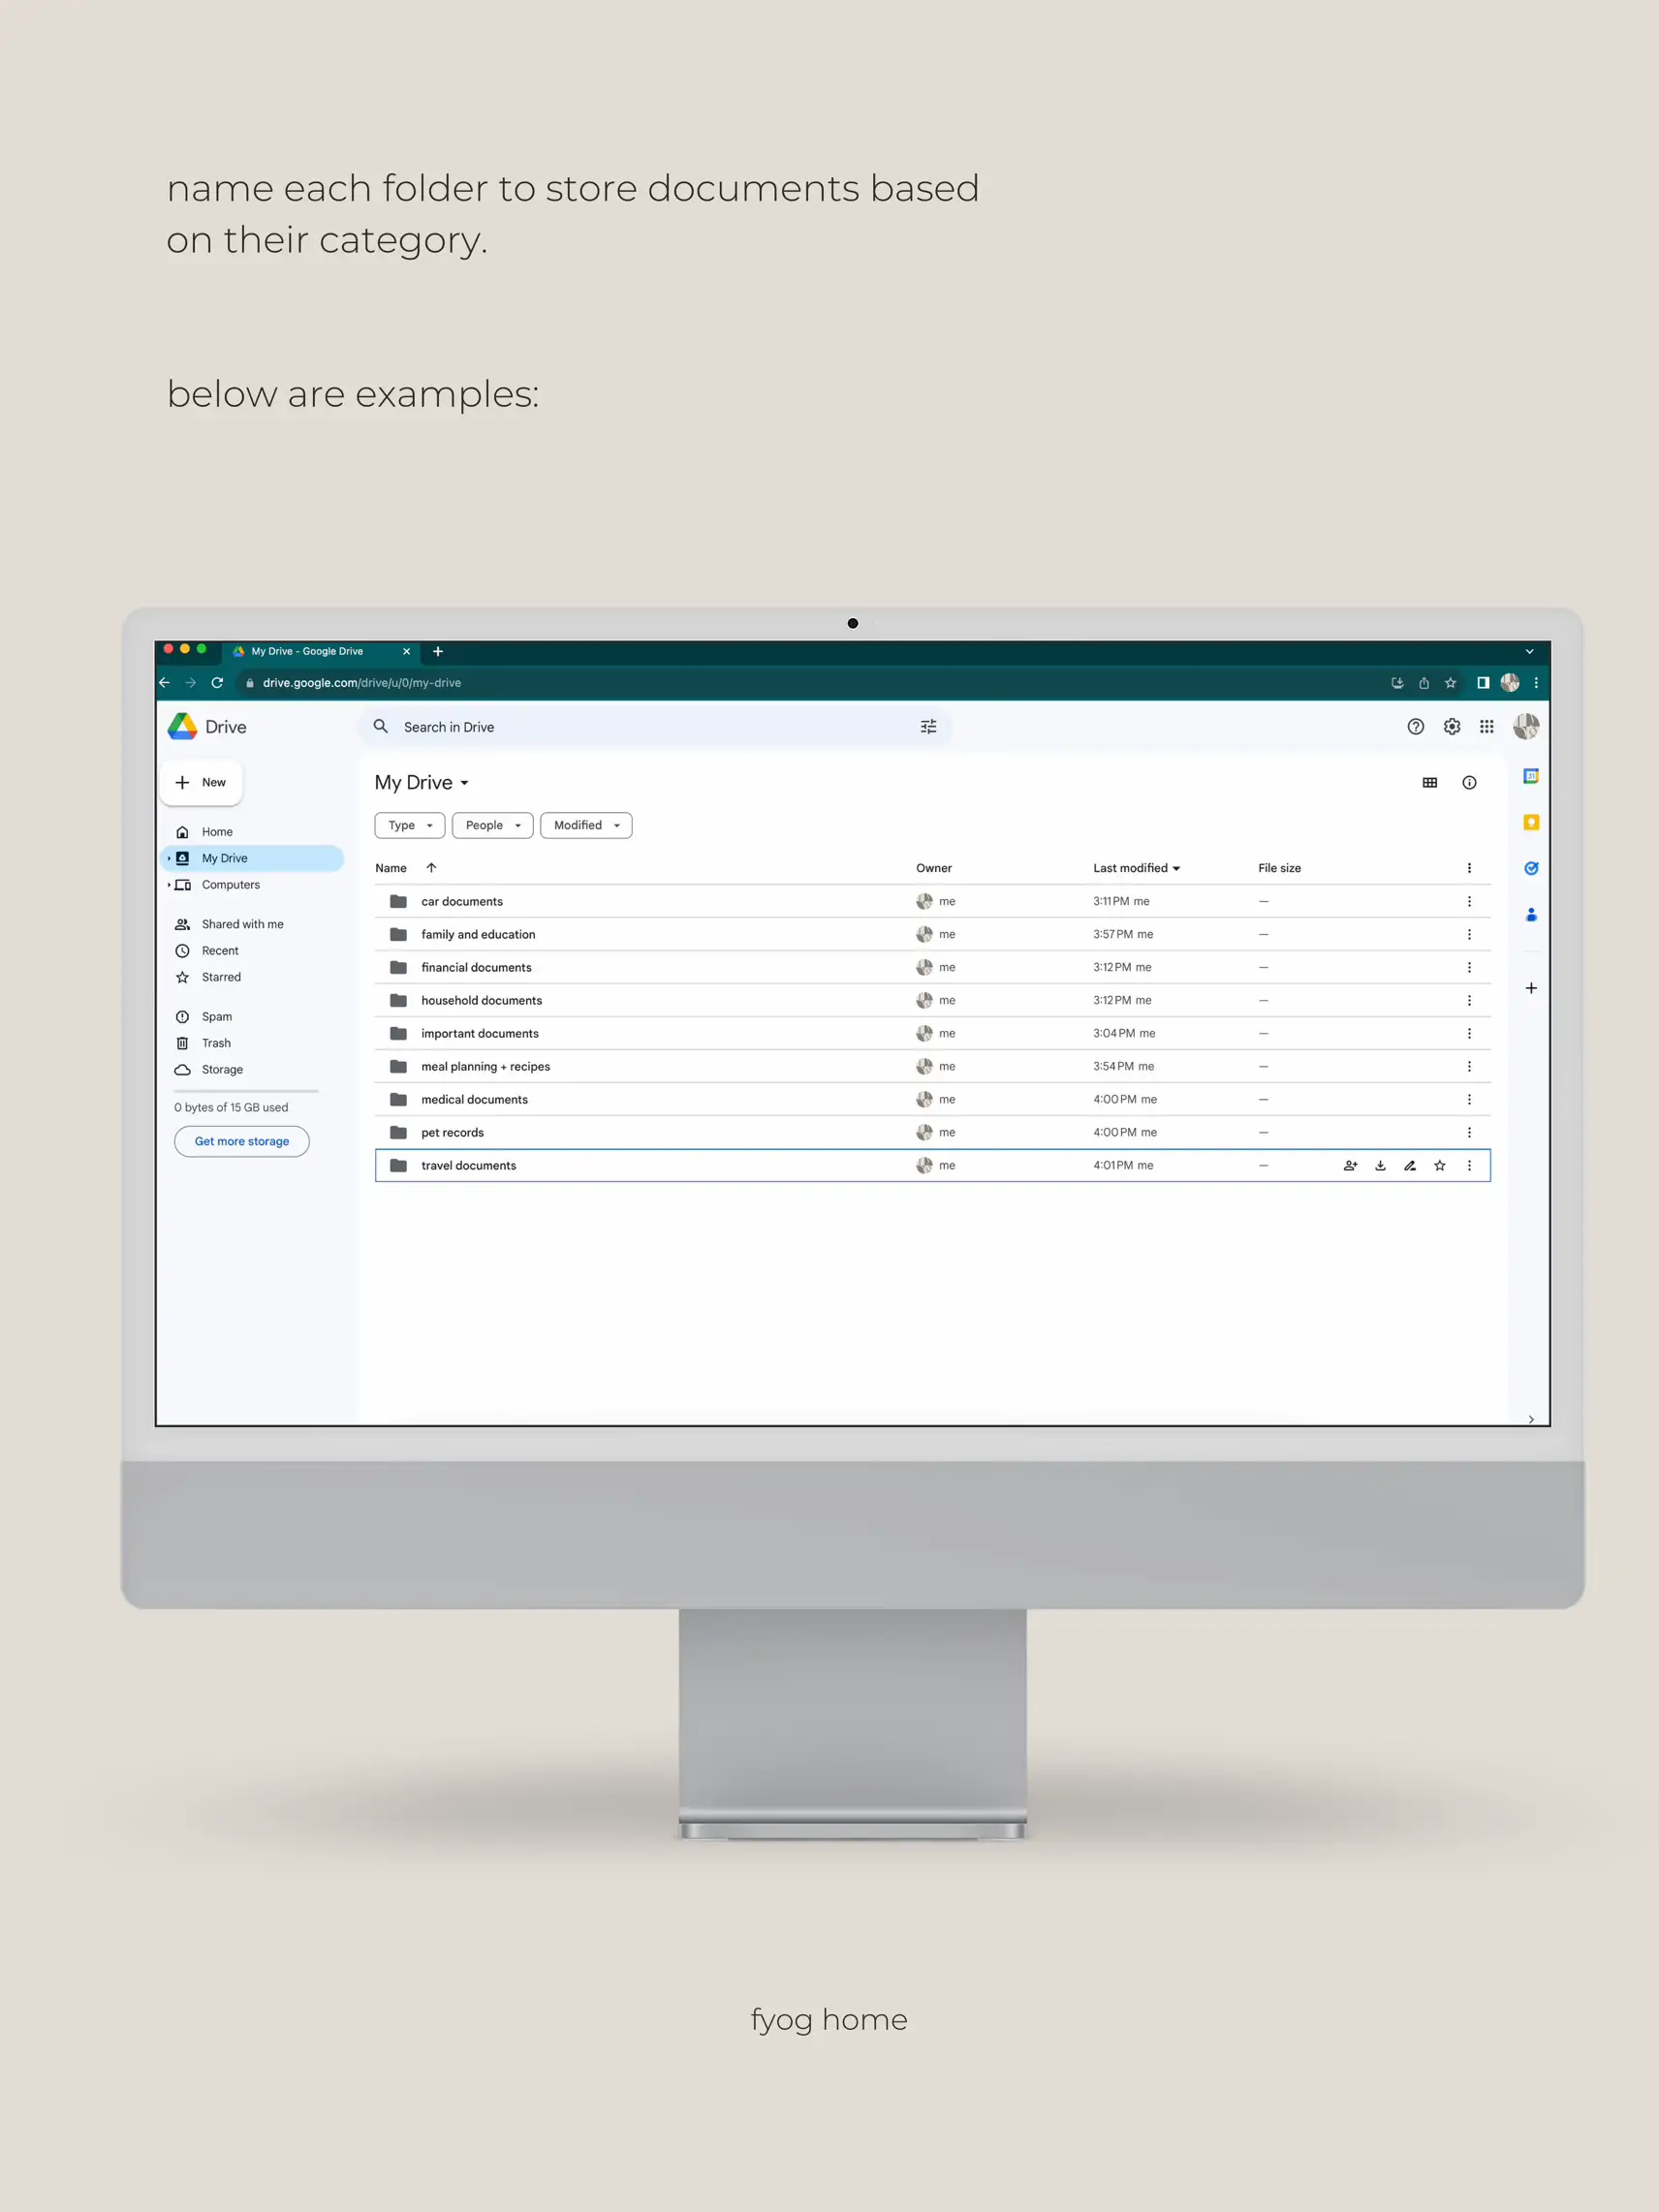Click rename pencil icon on travel documents

pyautogui.click(x=1410, y=1165)
